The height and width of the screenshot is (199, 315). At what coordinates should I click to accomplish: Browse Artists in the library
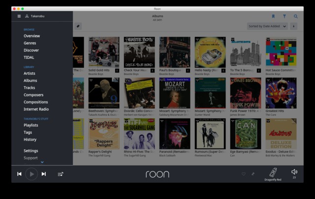click(30, 73)
